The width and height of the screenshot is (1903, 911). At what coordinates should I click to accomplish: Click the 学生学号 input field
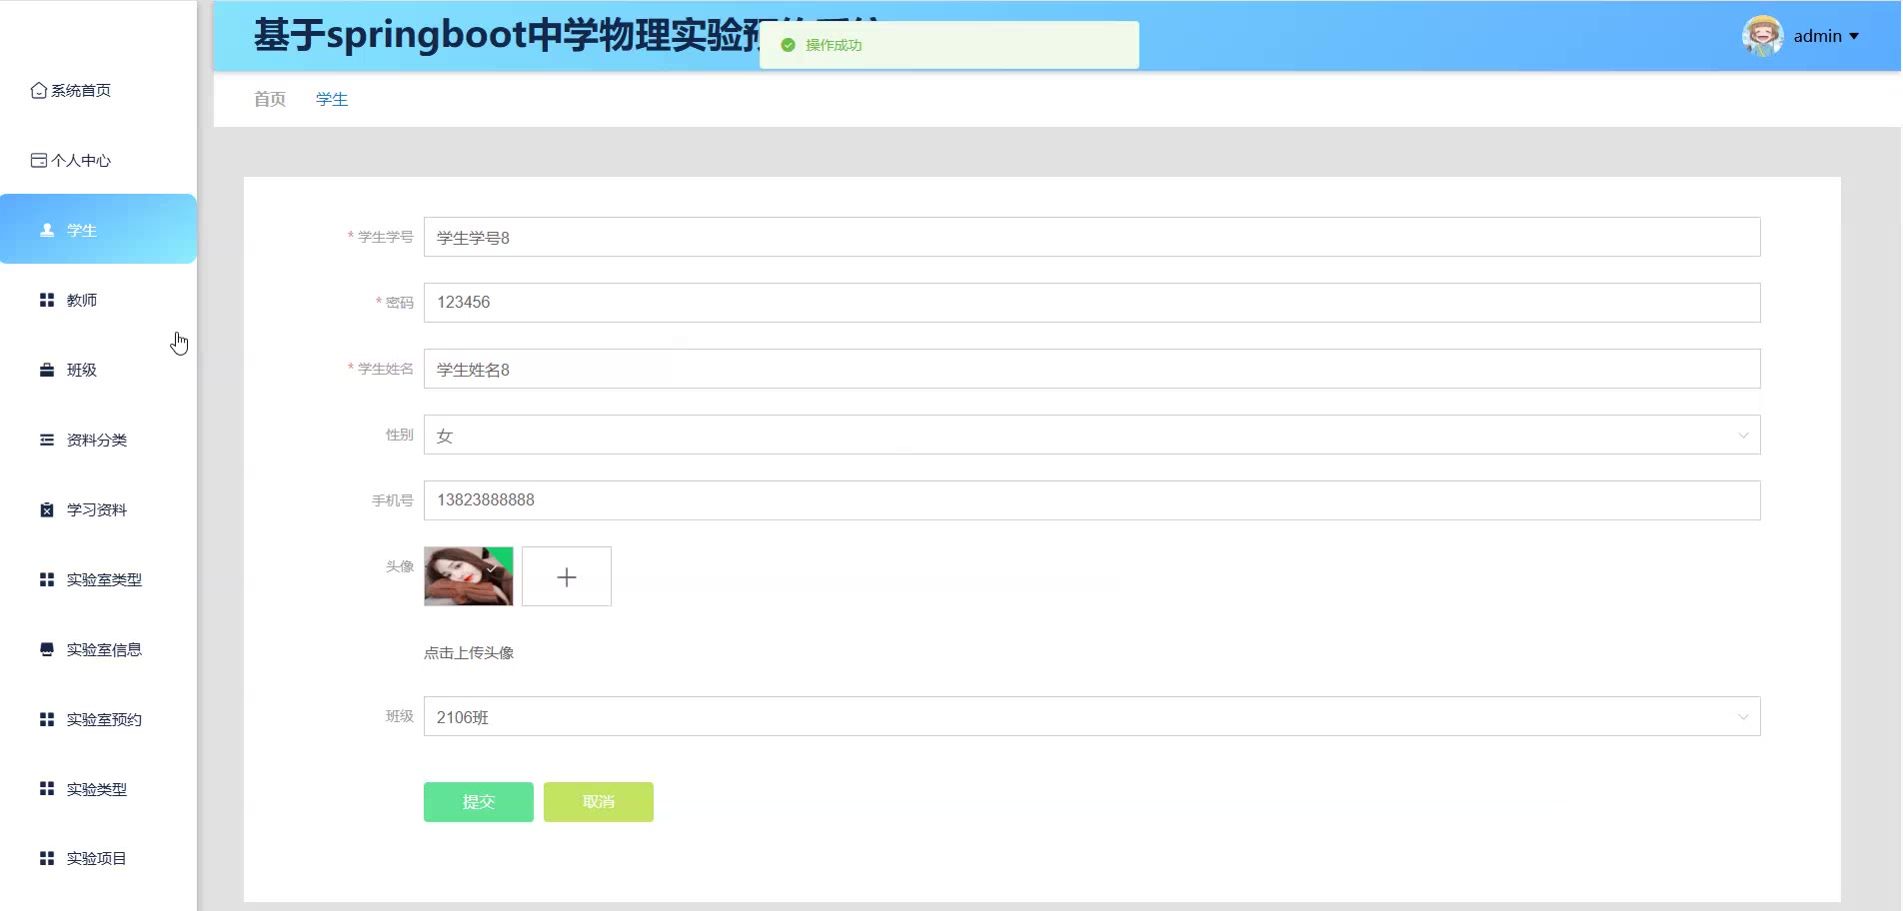1092,237
